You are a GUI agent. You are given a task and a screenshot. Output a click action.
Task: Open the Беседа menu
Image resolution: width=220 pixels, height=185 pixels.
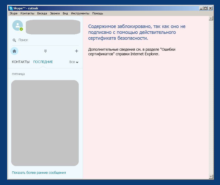point(42,13)
